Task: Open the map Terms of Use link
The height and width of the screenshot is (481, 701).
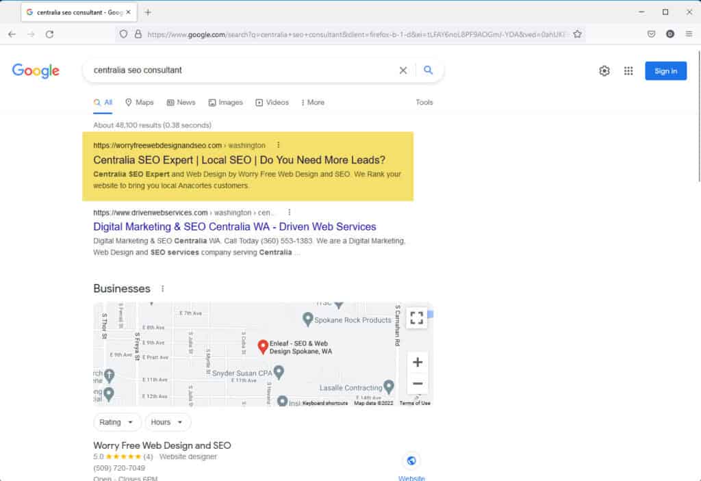Action: [415, 403]
